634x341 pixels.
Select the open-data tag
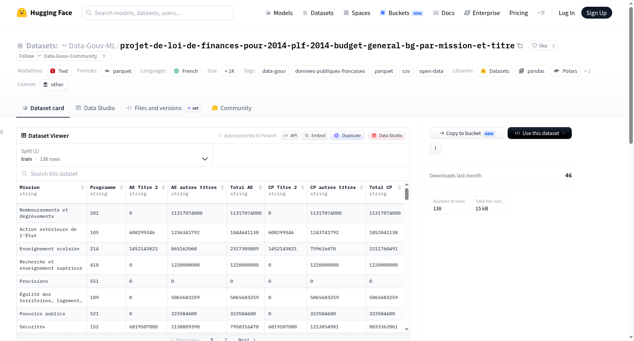coord(431,71)
